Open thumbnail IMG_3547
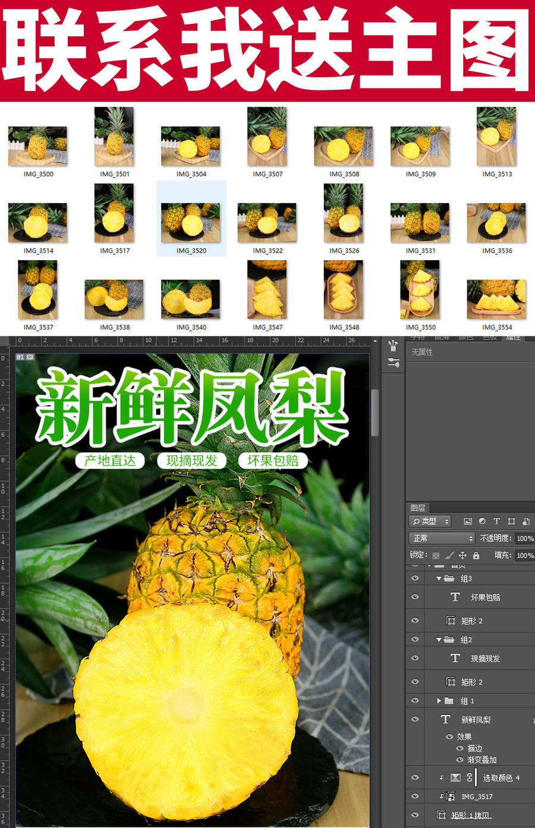This screenshot has width=535, height=828. point(267,289)
